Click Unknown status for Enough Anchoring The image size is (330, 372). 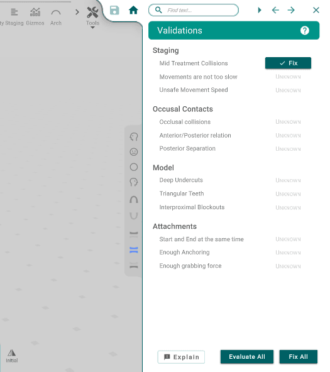point(288,253)
